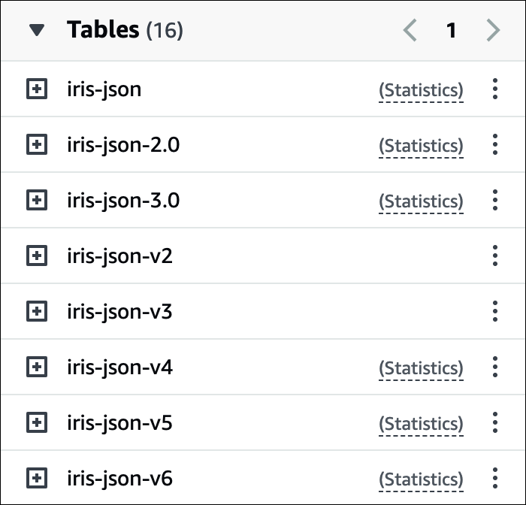Select the iris-json-v3 table name
The image size is (526, 505).
pos(119,312)
